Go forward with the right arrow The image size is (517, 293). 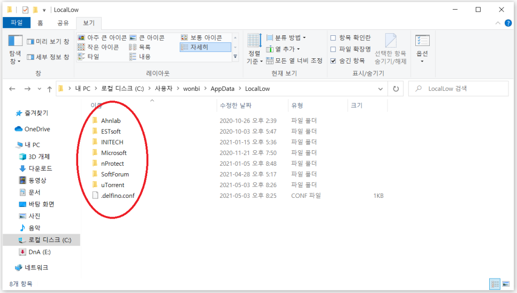point(27,89)
